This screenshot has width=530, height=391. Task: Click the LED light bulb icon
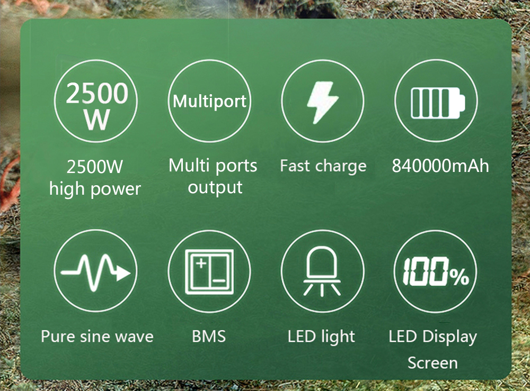[x=322, y=271]
